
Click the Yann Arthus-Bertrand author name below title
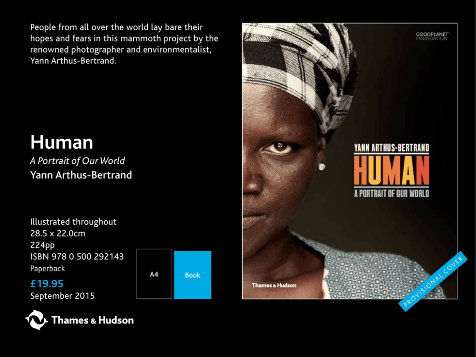tap(81, 175)
